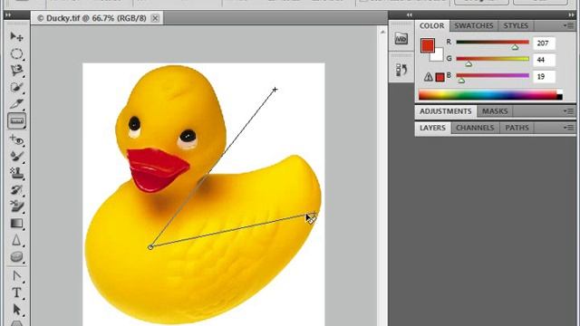Close the Ducky.tif document tab
This screenshot has width=580, height=326.
(x=155, y=18)
